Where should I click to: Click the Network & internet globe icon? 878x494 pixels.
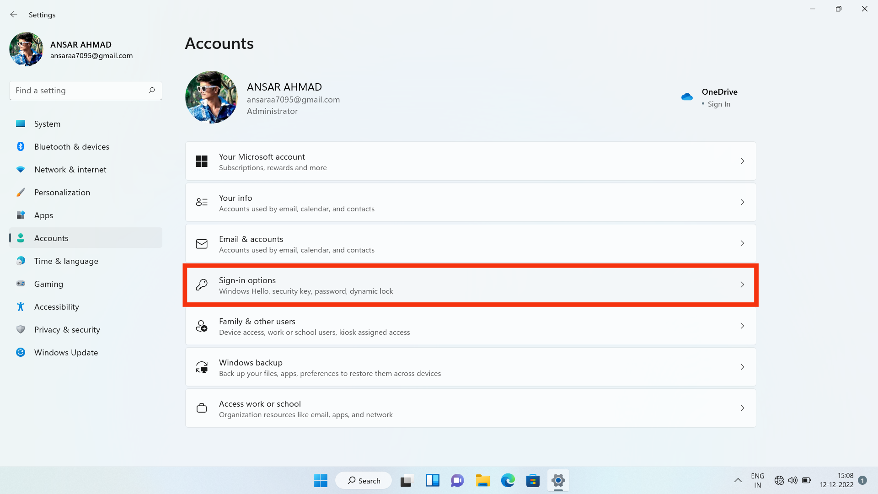pos(20,169)
